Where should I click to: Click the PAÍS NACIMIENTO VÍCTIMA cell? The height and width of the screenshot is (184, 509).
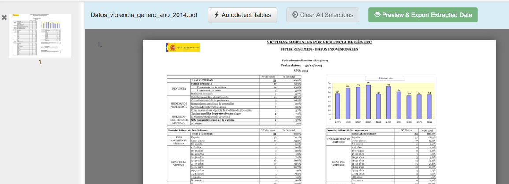[178, 141]
